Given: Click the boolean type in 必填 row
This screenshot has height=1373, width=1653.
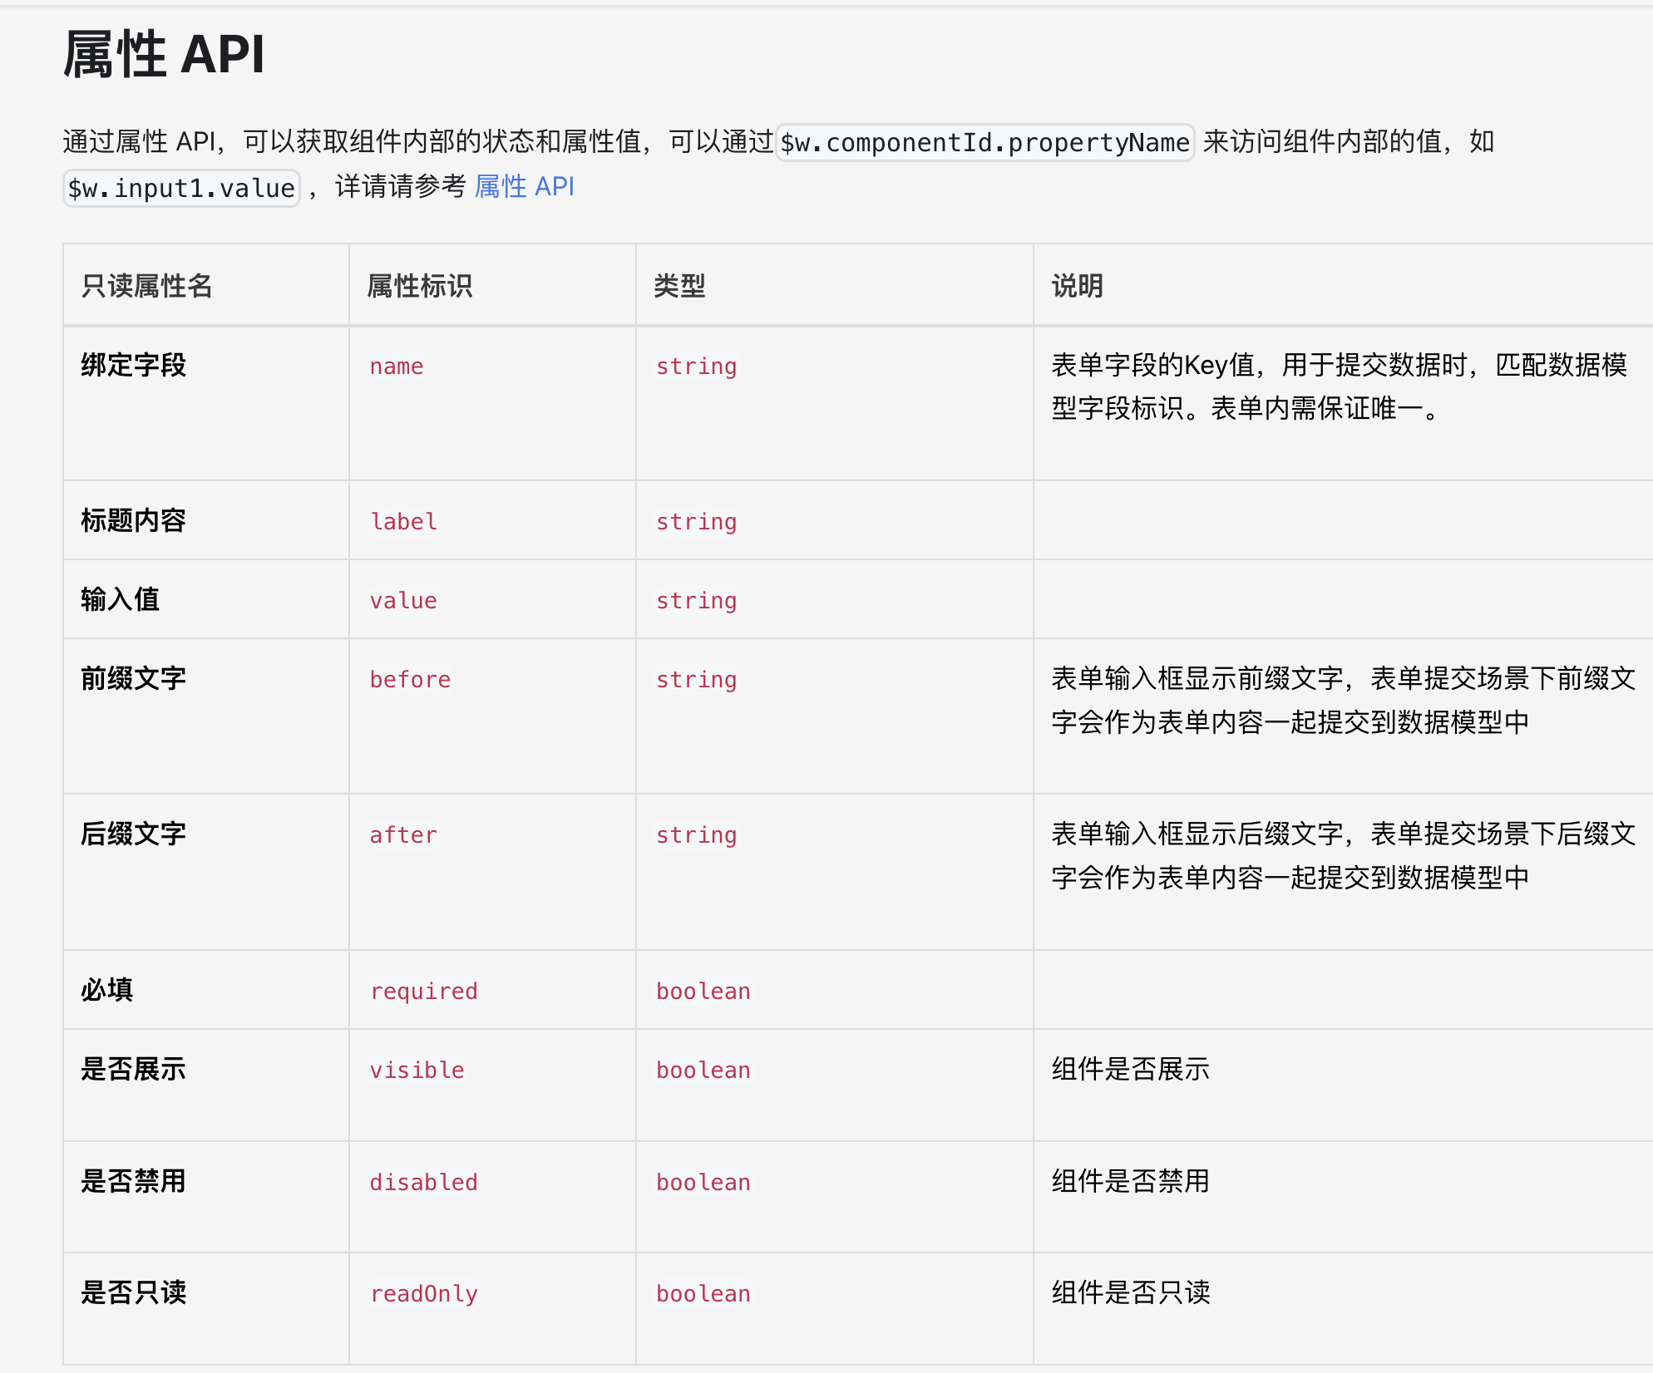Looking at the screenshot, I should click(703, 992).
